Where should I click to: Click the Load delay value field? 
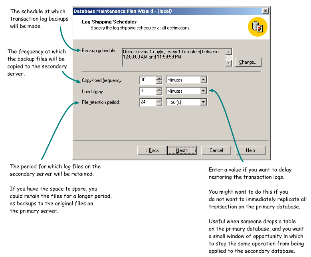click(148, 91)
